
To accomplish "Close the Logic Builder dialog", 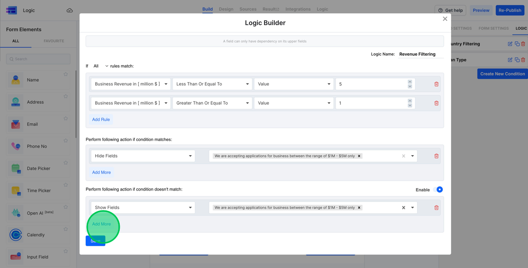I will [x=445, y=19].
